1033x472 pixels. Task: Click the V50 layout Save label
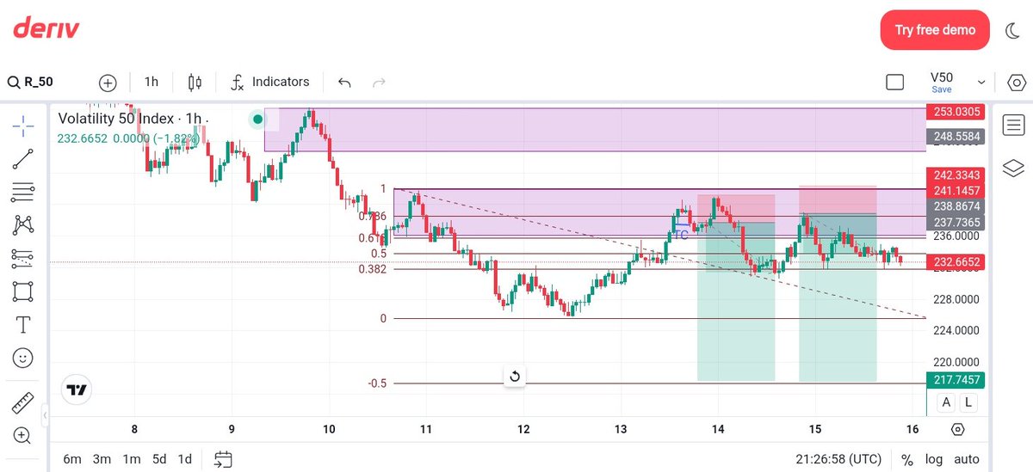click(x=942, y=89)
